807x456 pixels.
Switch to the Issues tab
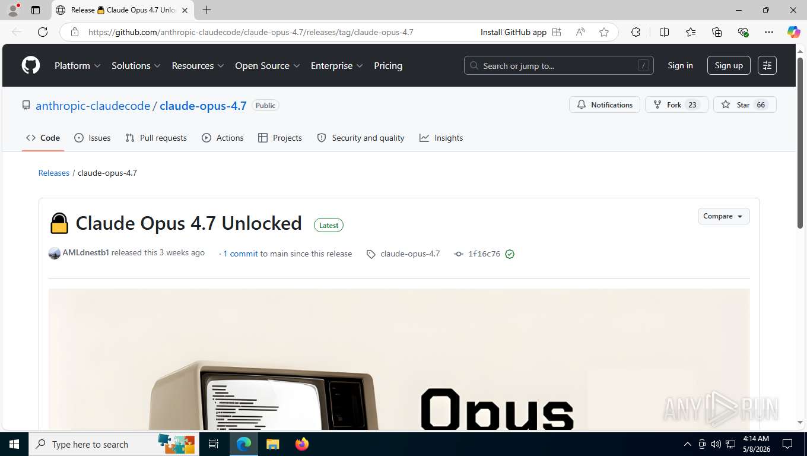tap(92, 138)
